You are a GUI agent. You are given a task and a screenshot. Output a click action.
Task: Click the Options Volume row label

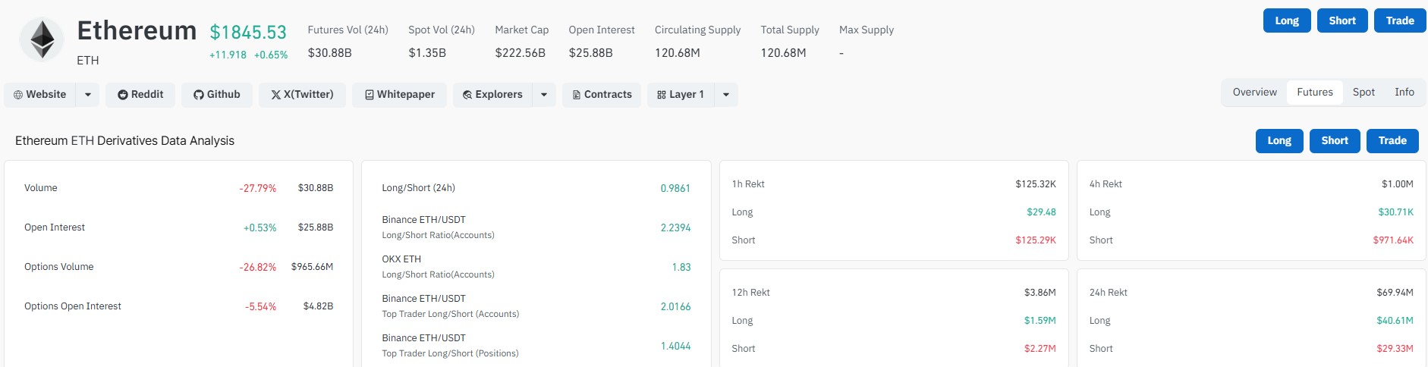coord(58,267)
